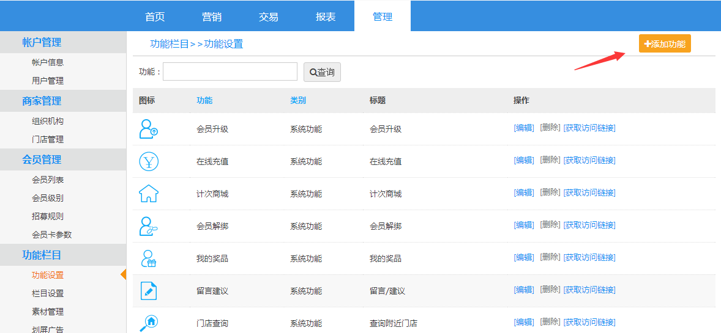The height and width of the screenshot is (333, 721).
Task: Get access link for 留言建议
Action: tap(589, 290)
